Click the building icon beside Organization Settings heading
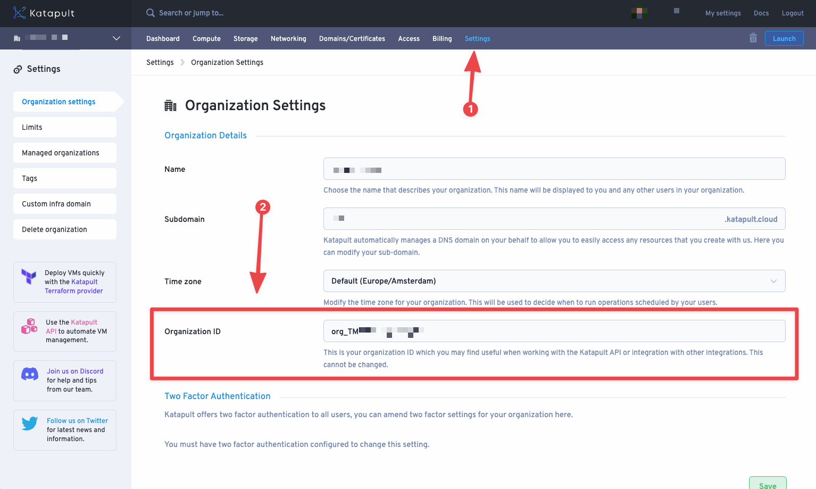 point(170,106)
